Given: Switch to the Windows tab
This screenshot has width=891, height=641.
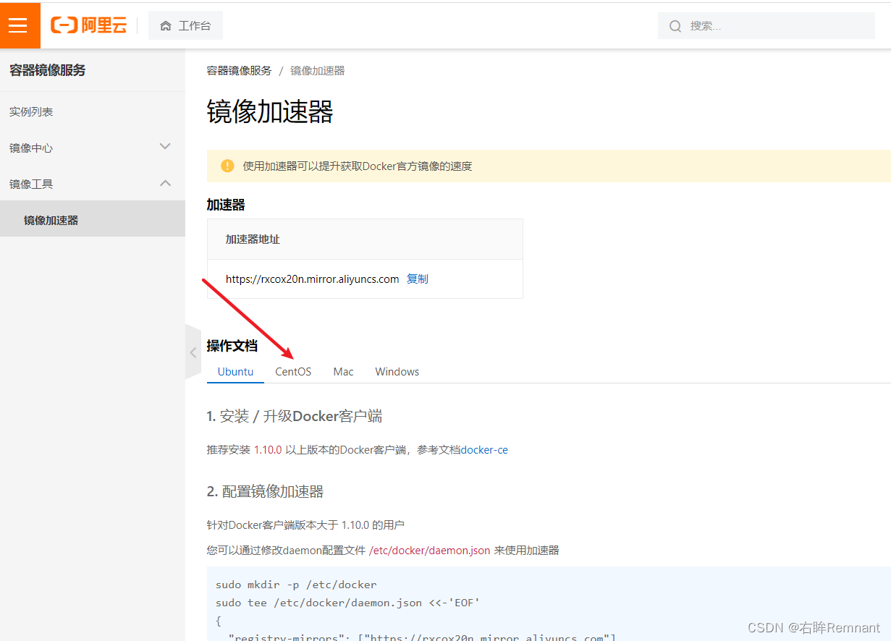Looking at the screenshot, I should 397,371.
